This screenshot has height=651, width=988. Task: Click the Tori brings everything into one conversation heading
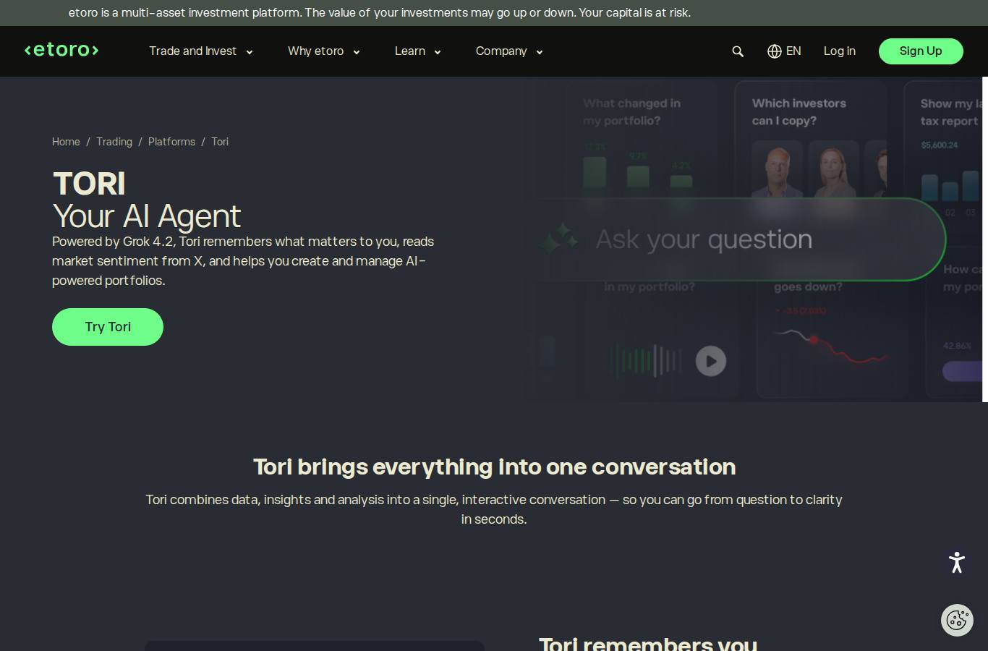click(x=494, y=467)
